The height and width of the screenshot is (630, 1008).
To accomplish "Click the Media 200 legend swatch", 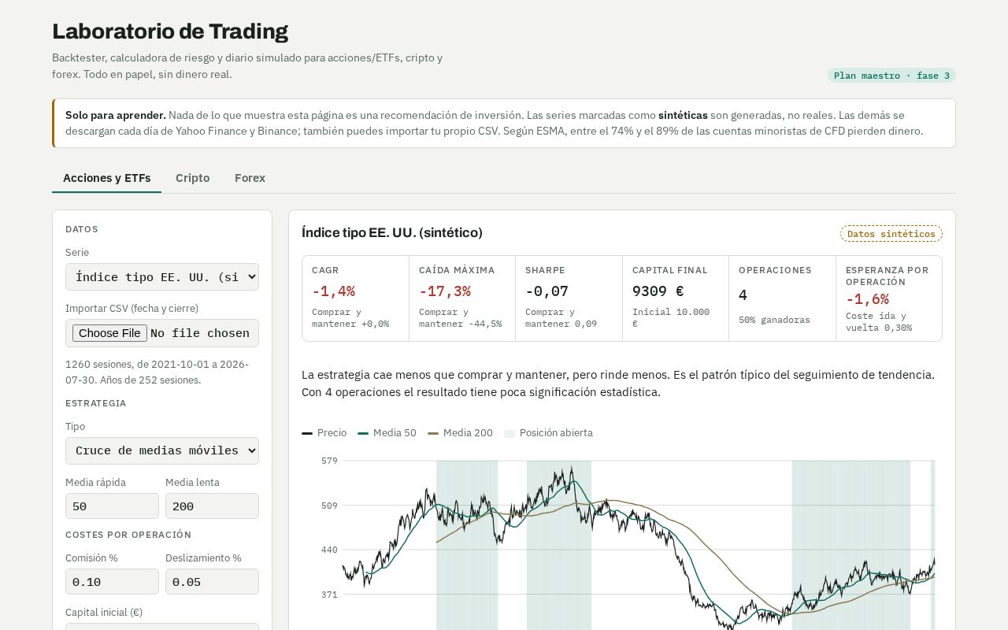I will click(433, 433).
